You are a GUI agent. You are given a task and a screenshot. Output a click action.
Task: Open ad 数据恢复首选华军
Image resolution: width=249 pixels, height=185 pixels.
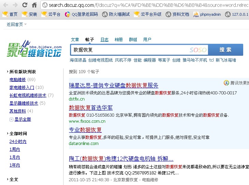click(91, 108)
